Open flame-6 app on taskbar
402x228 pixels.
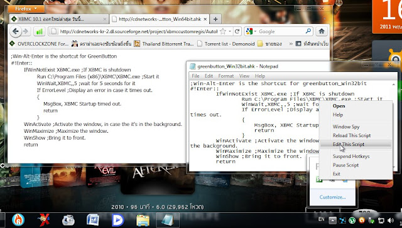coord(18,220)
